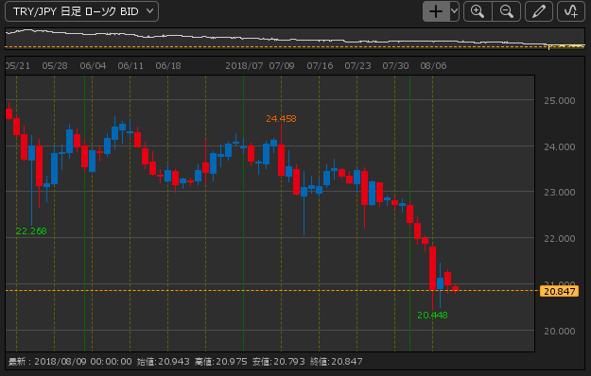Click the 終値:20.847 close value
The image size is (591, 376).
tap(337, 362)
